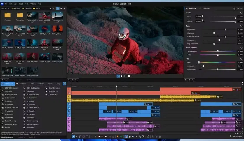Show the AI/ML plug-in category
Viewport: 244px width, 141px height.
coord(33,84)
